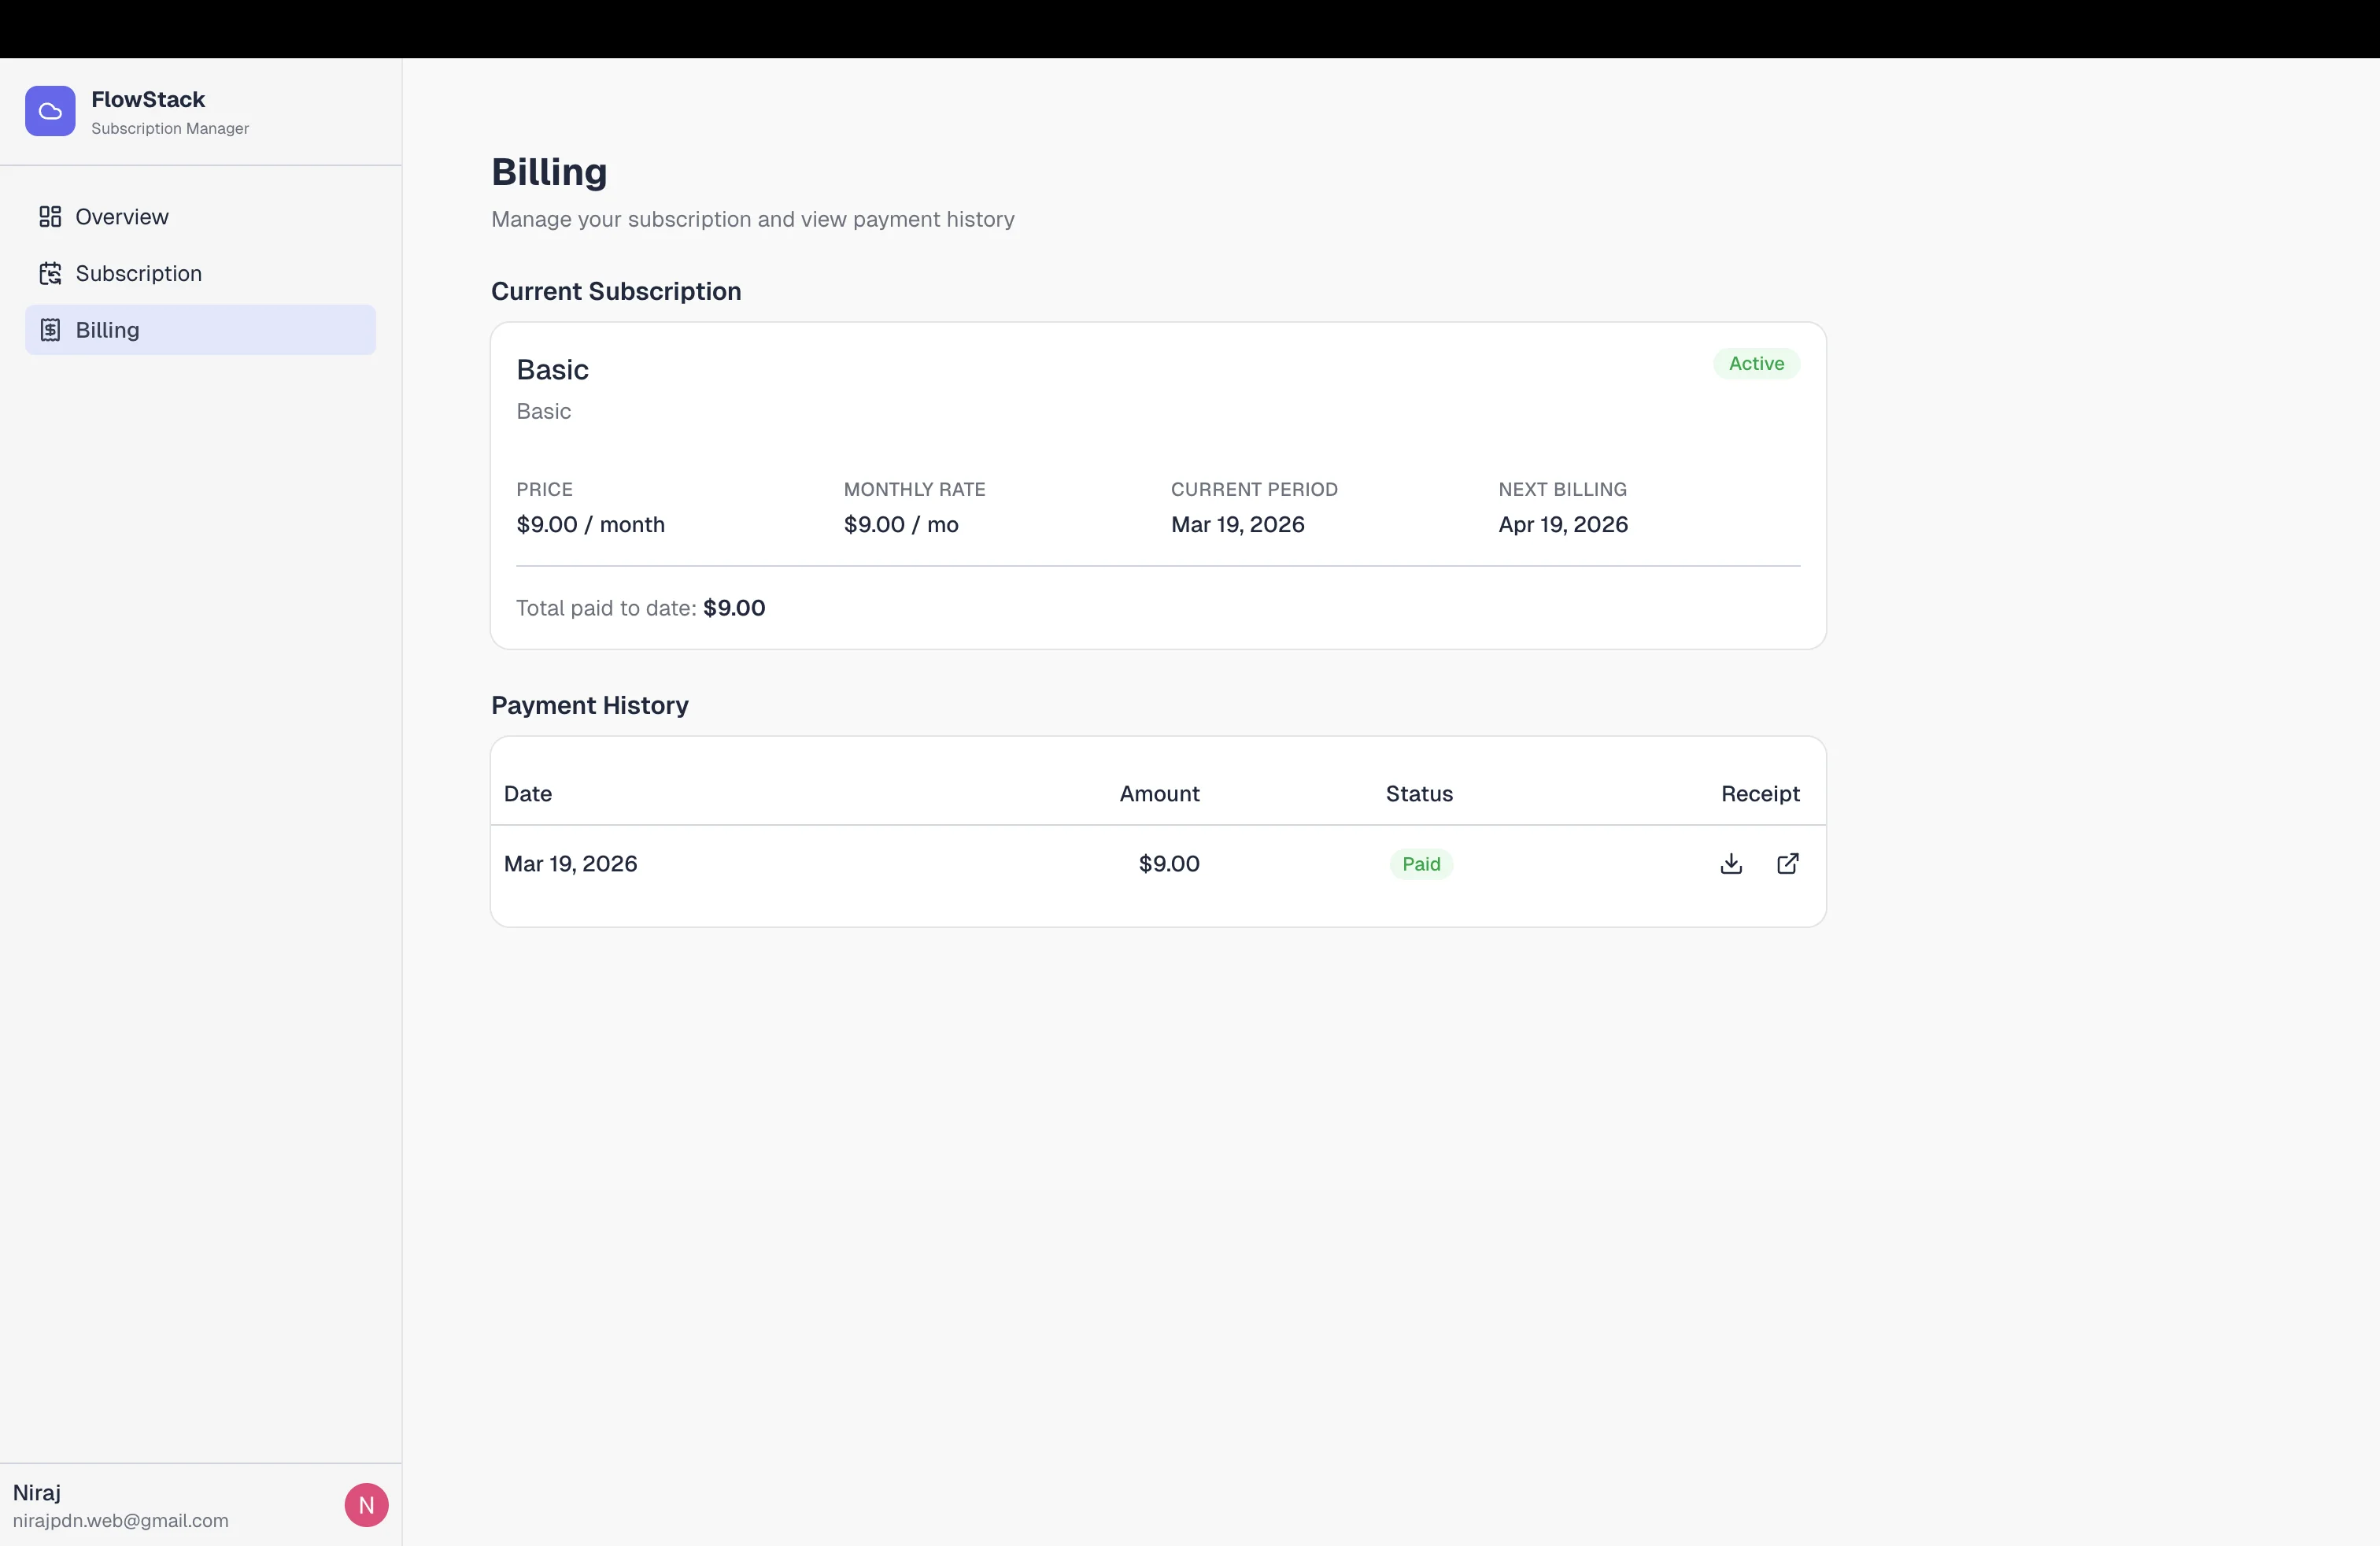Click the Date column header
2380x1546 pixels.
click(x=528, y=793)
